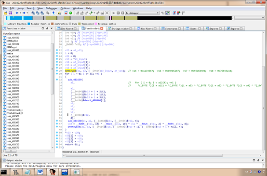
Task: Click the sub_401530 call on line 46
Action: [75, 121]
